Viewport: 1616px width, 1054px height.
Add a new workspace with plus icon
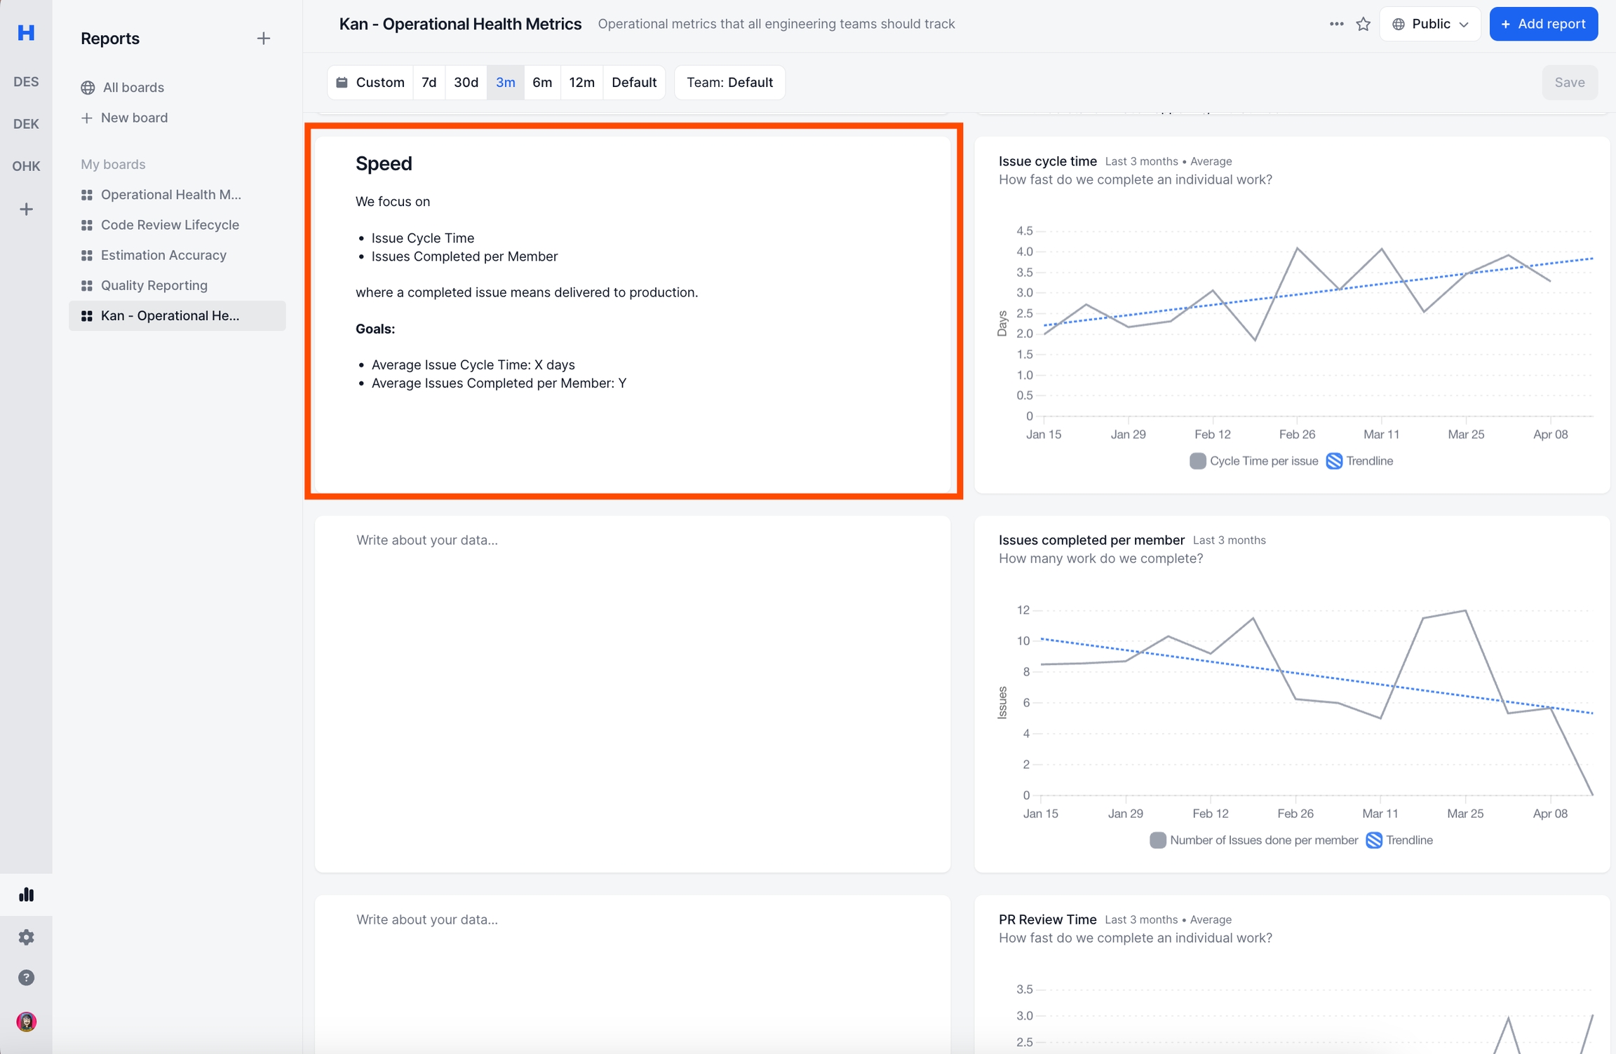[26, 209]
